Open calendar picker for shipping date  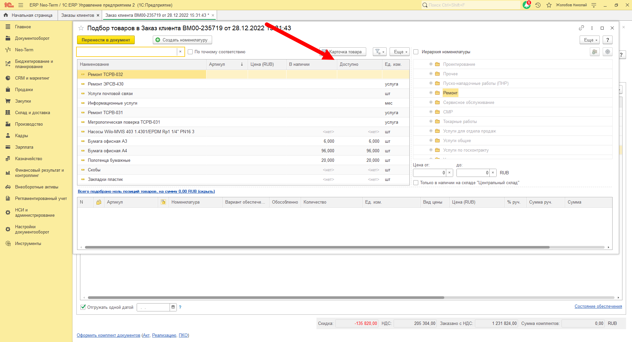(173, 307)
